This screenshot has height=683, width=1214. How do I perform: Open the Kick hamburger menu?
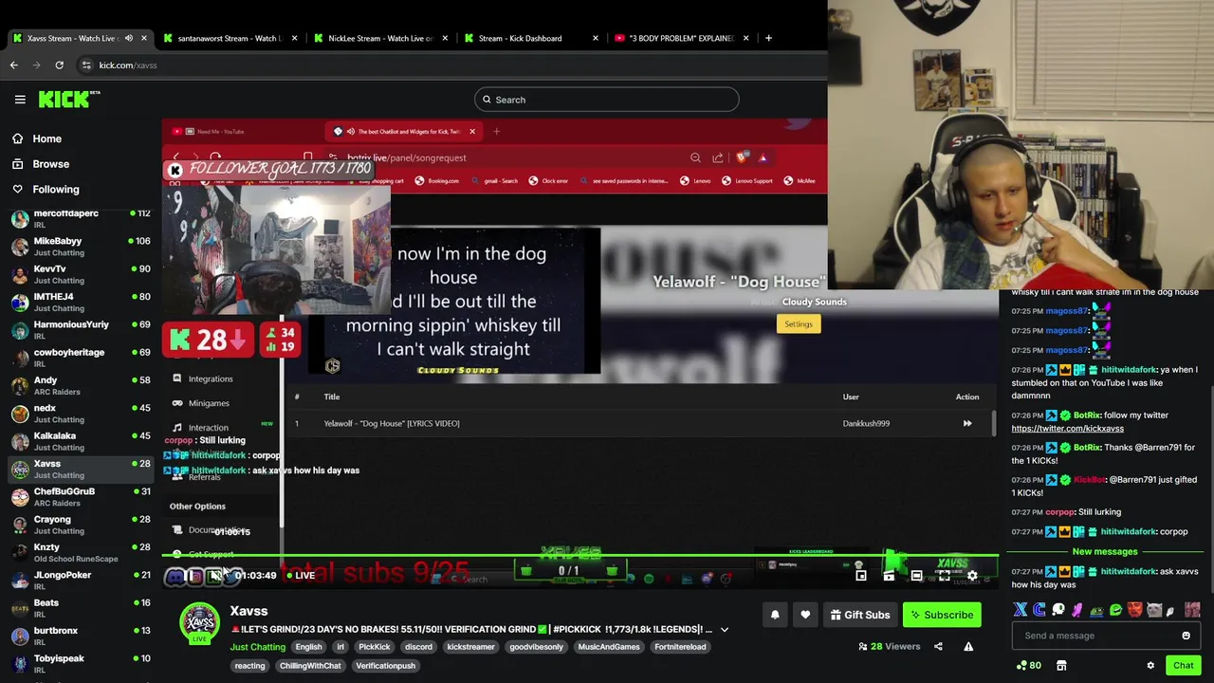tap(20, 99)
